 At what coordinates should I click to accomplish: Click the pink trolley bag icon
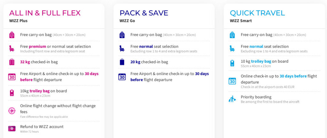[x=11, y=93]
